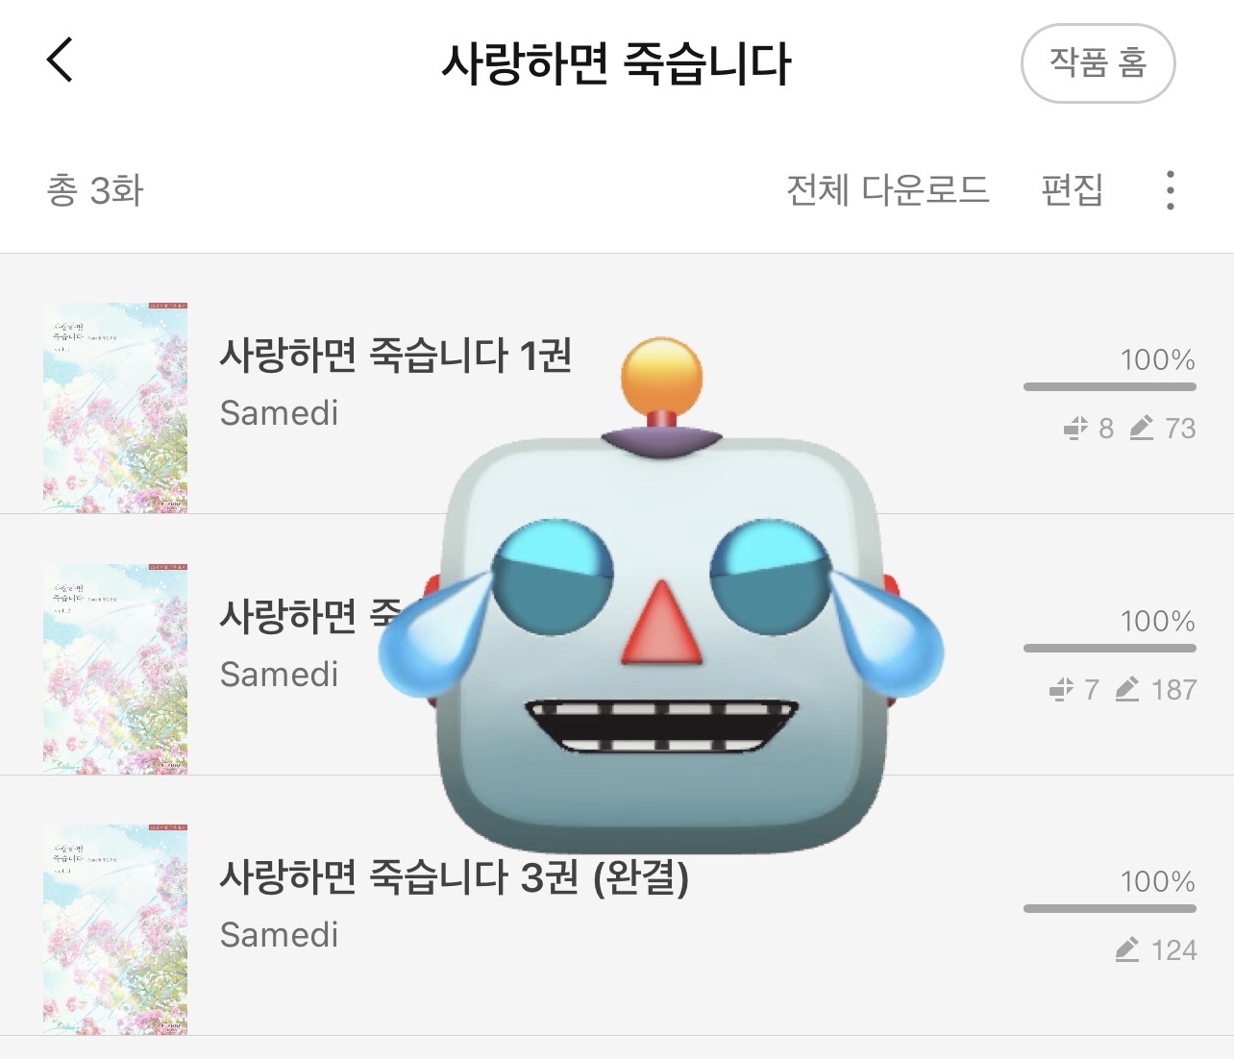Open 사랑하면 죽습니다 3권 (완결) title
Screen dimensions: 1234x1059
[x=455, y=876]
